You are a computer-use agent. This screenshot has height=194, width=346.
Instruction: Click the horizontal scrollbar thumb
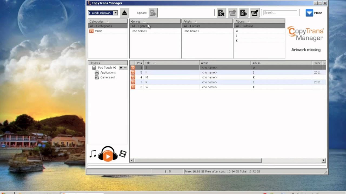[x=198, y=160]
